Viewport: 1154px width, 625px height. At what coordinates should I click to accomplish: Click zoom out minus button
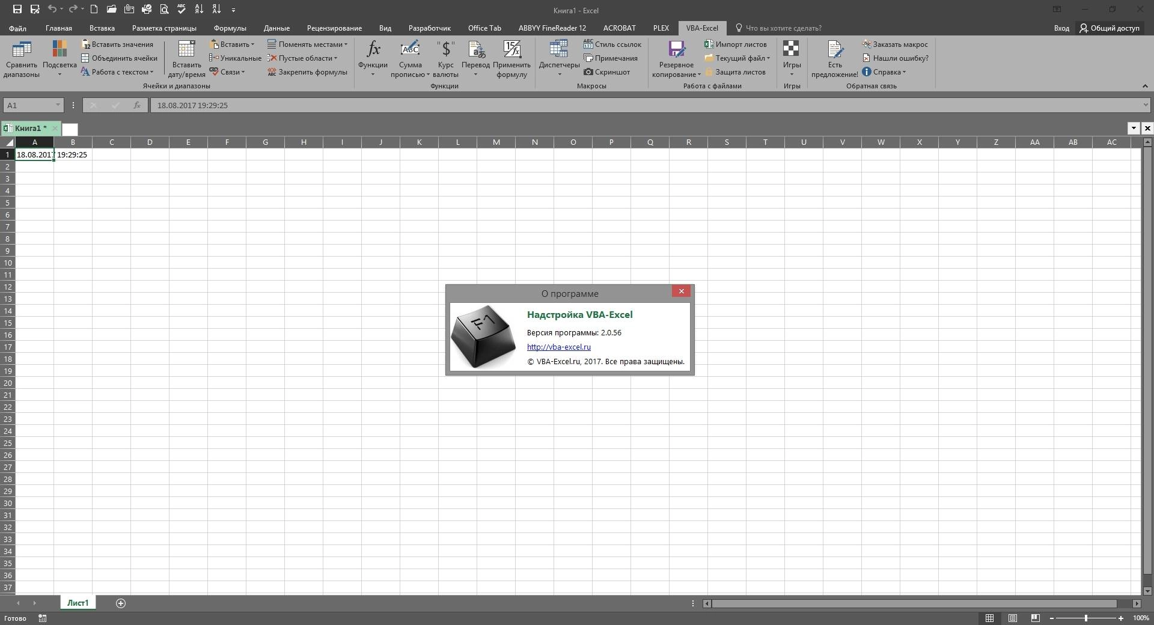click(x=1051, y=618)
